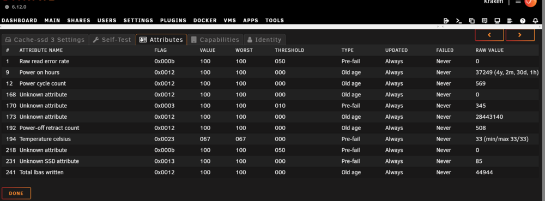The height and width of the screenshot is (201, 545).
Task: Click raw value 508
Action: 480,128
